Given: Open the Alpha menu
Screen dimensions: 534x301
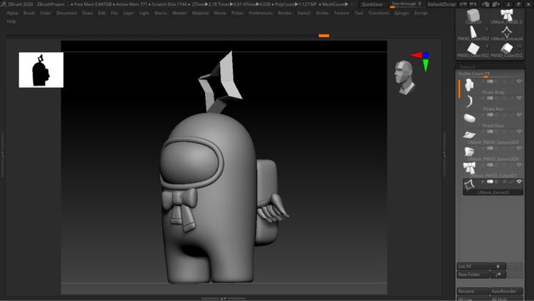Looking at the screenshot, I should tap(12, 13).
